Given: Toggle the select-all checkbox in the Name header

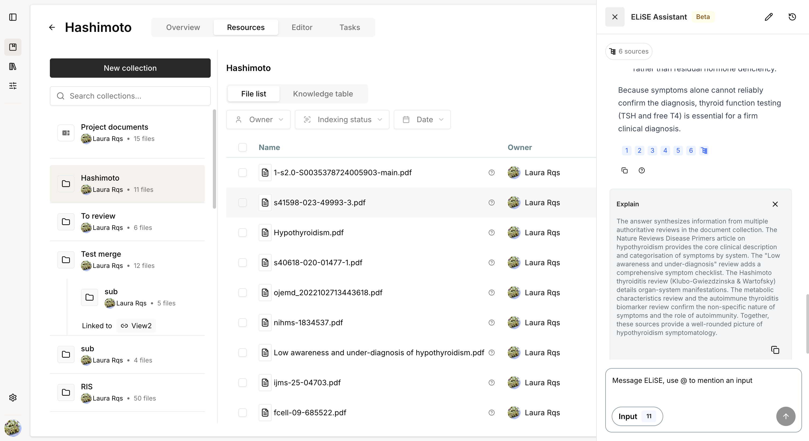Looking at the screenshot, I should tap(242, 147).
